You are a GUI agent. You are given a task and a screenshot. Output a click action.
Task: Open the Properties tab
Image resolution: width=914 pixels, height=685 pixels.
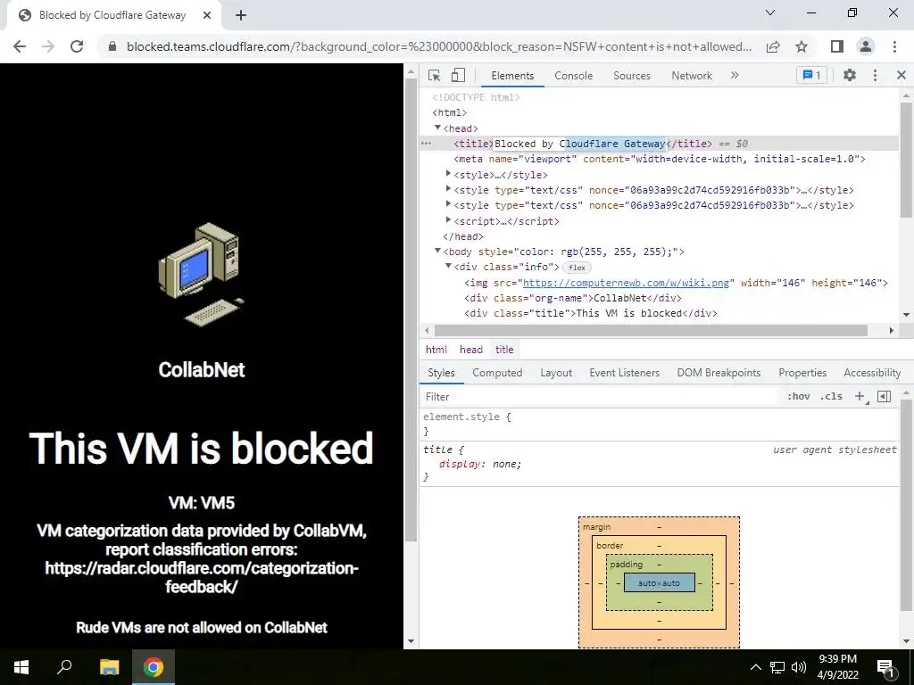pyautogui.click(x=802, y=373)
